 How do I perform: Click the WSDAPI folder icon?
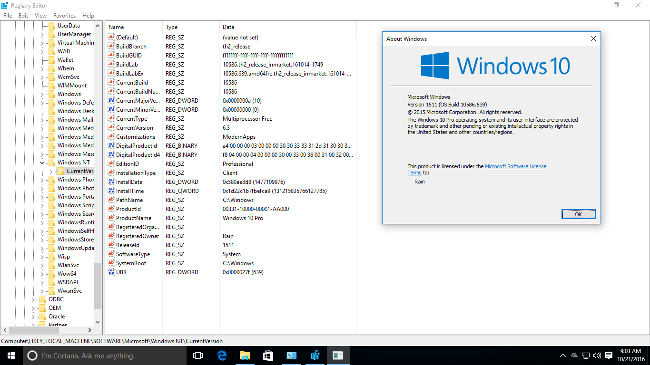tap(51, 282)
